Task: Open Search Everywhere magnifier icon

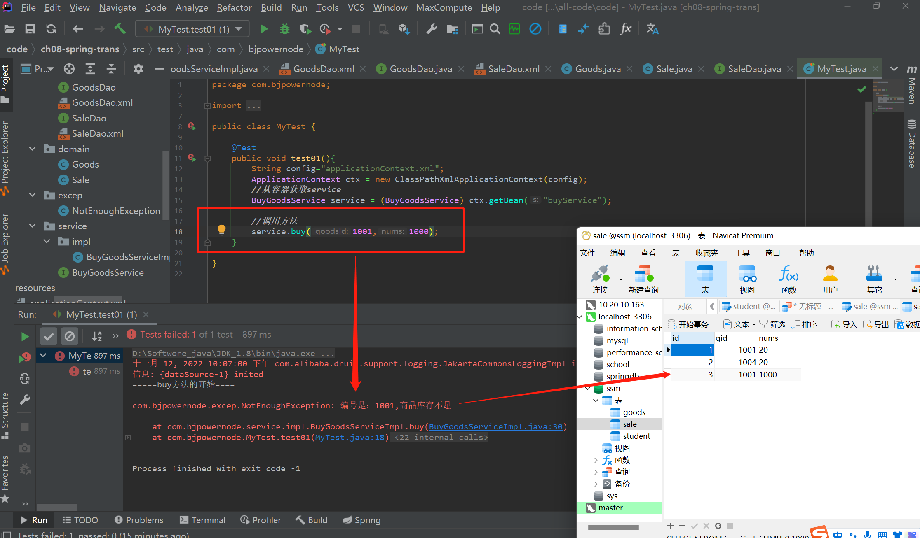Action: (x=495, y=29)
